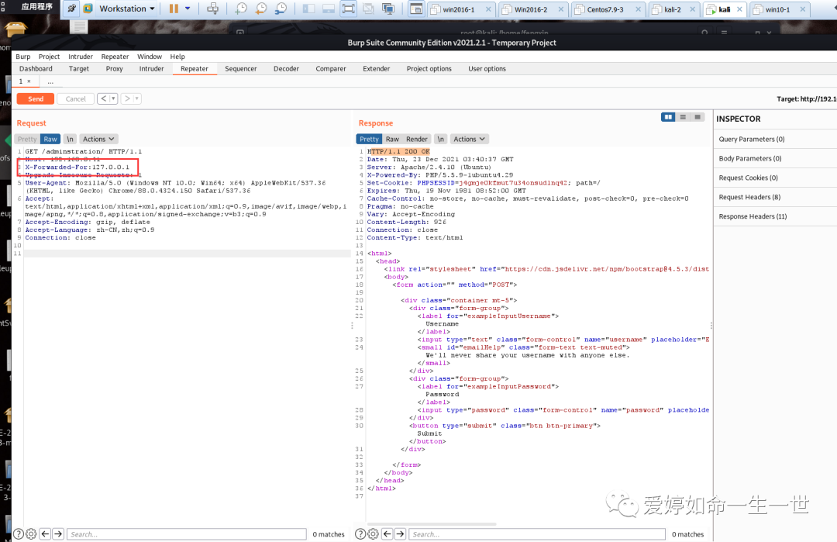The width and height of the screenshot is (837, 542).
Task: Close the Centos7.9-3 VM tab
Action: pyautogui.click(x=638, y=9)
